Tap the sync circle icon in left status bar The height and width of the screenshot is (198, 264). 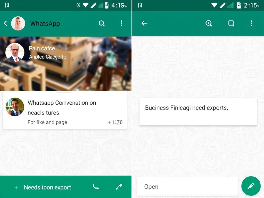(78, 5)
